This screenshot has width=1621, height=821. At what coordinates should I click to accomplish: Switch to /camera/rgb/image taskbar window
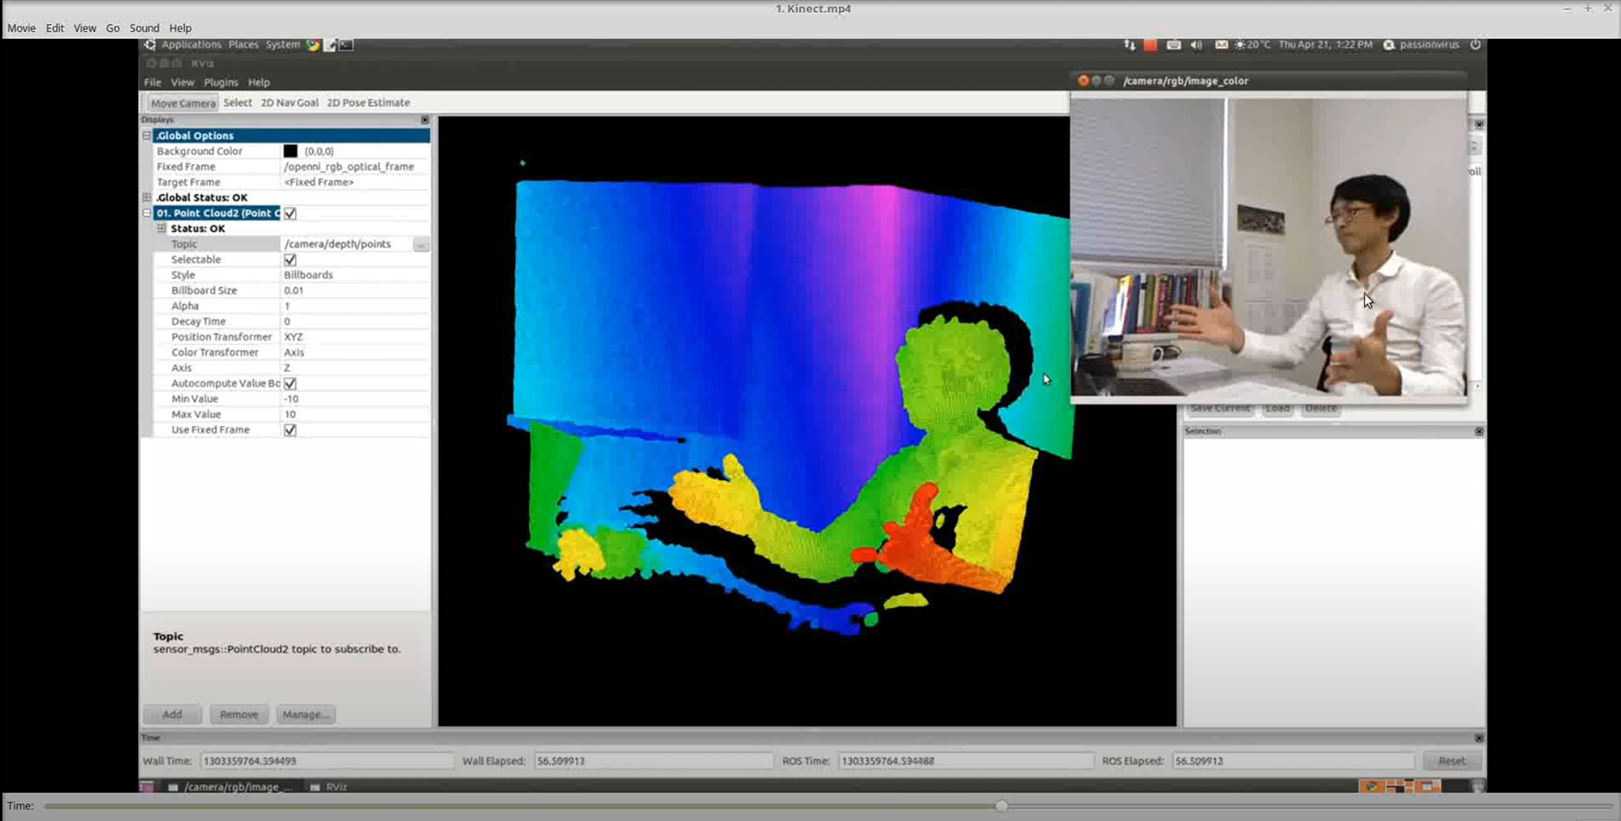click(x=231, y=787)
